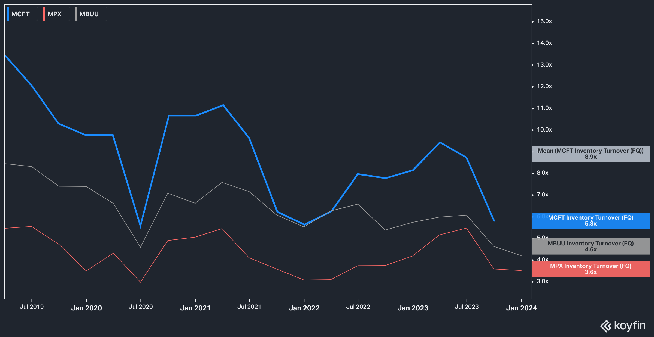Click the 15.0x y-axis tick

click(x=544, y=21)
